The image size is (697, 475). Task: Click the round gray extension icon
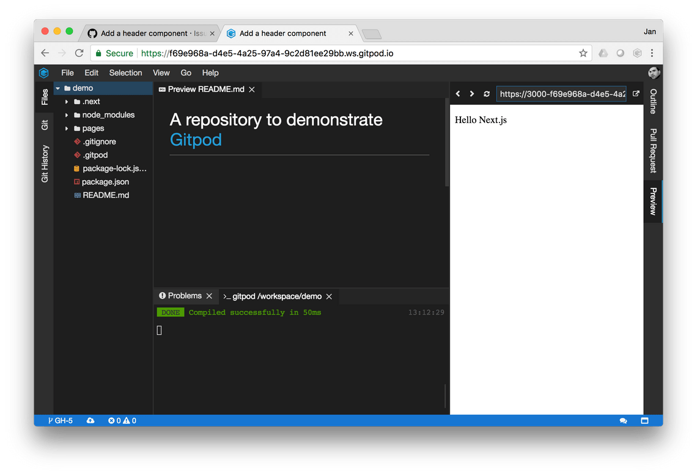[620, 53]
